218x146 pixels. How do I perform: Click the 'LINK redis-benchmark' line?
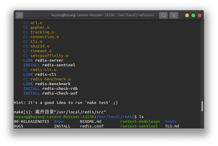click(47, 84)
